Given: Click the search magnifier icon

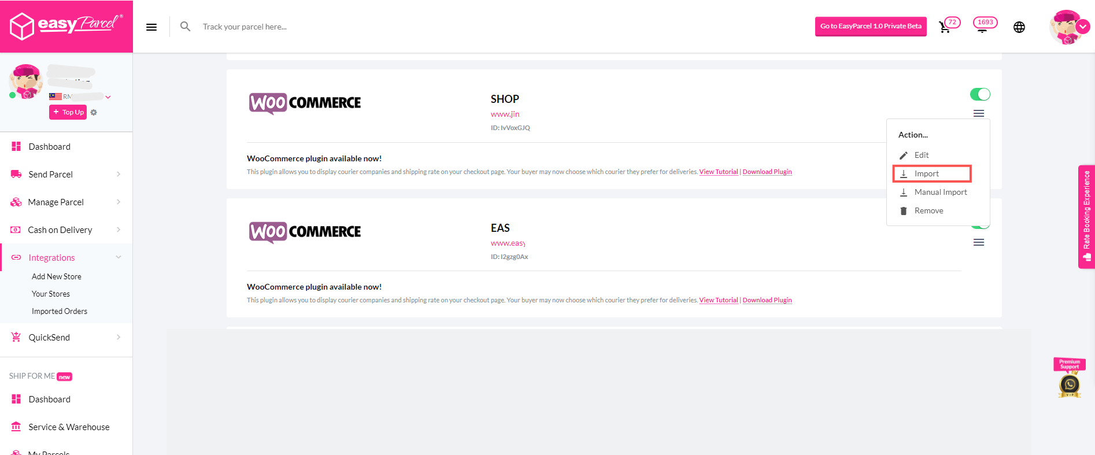Looking at the screenshot, I should (x=185, y=27).
